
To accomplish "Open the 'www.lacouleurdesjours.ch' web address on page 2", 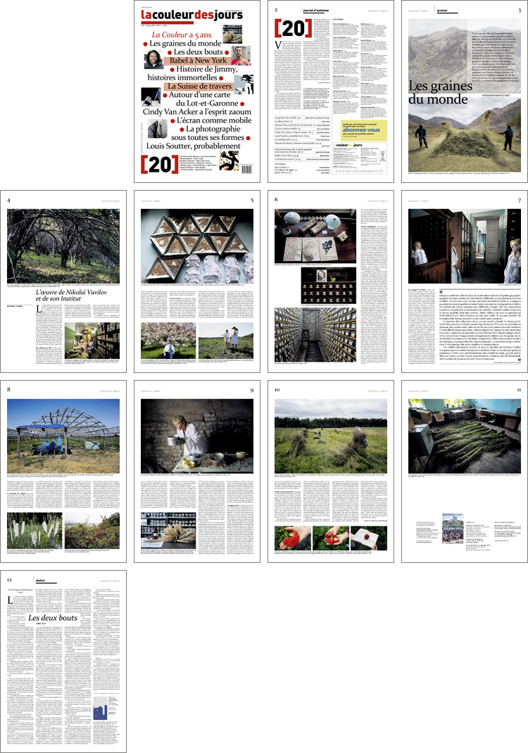I will coord(359,170).
